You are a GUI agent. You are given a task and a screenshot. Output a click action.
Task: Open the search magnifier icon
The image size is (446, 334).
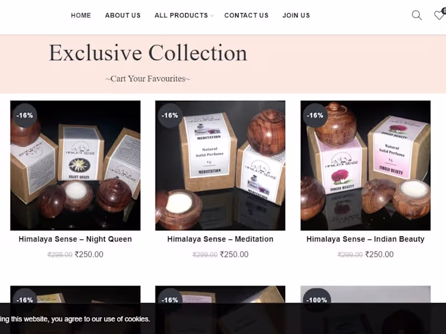[416, 16]
